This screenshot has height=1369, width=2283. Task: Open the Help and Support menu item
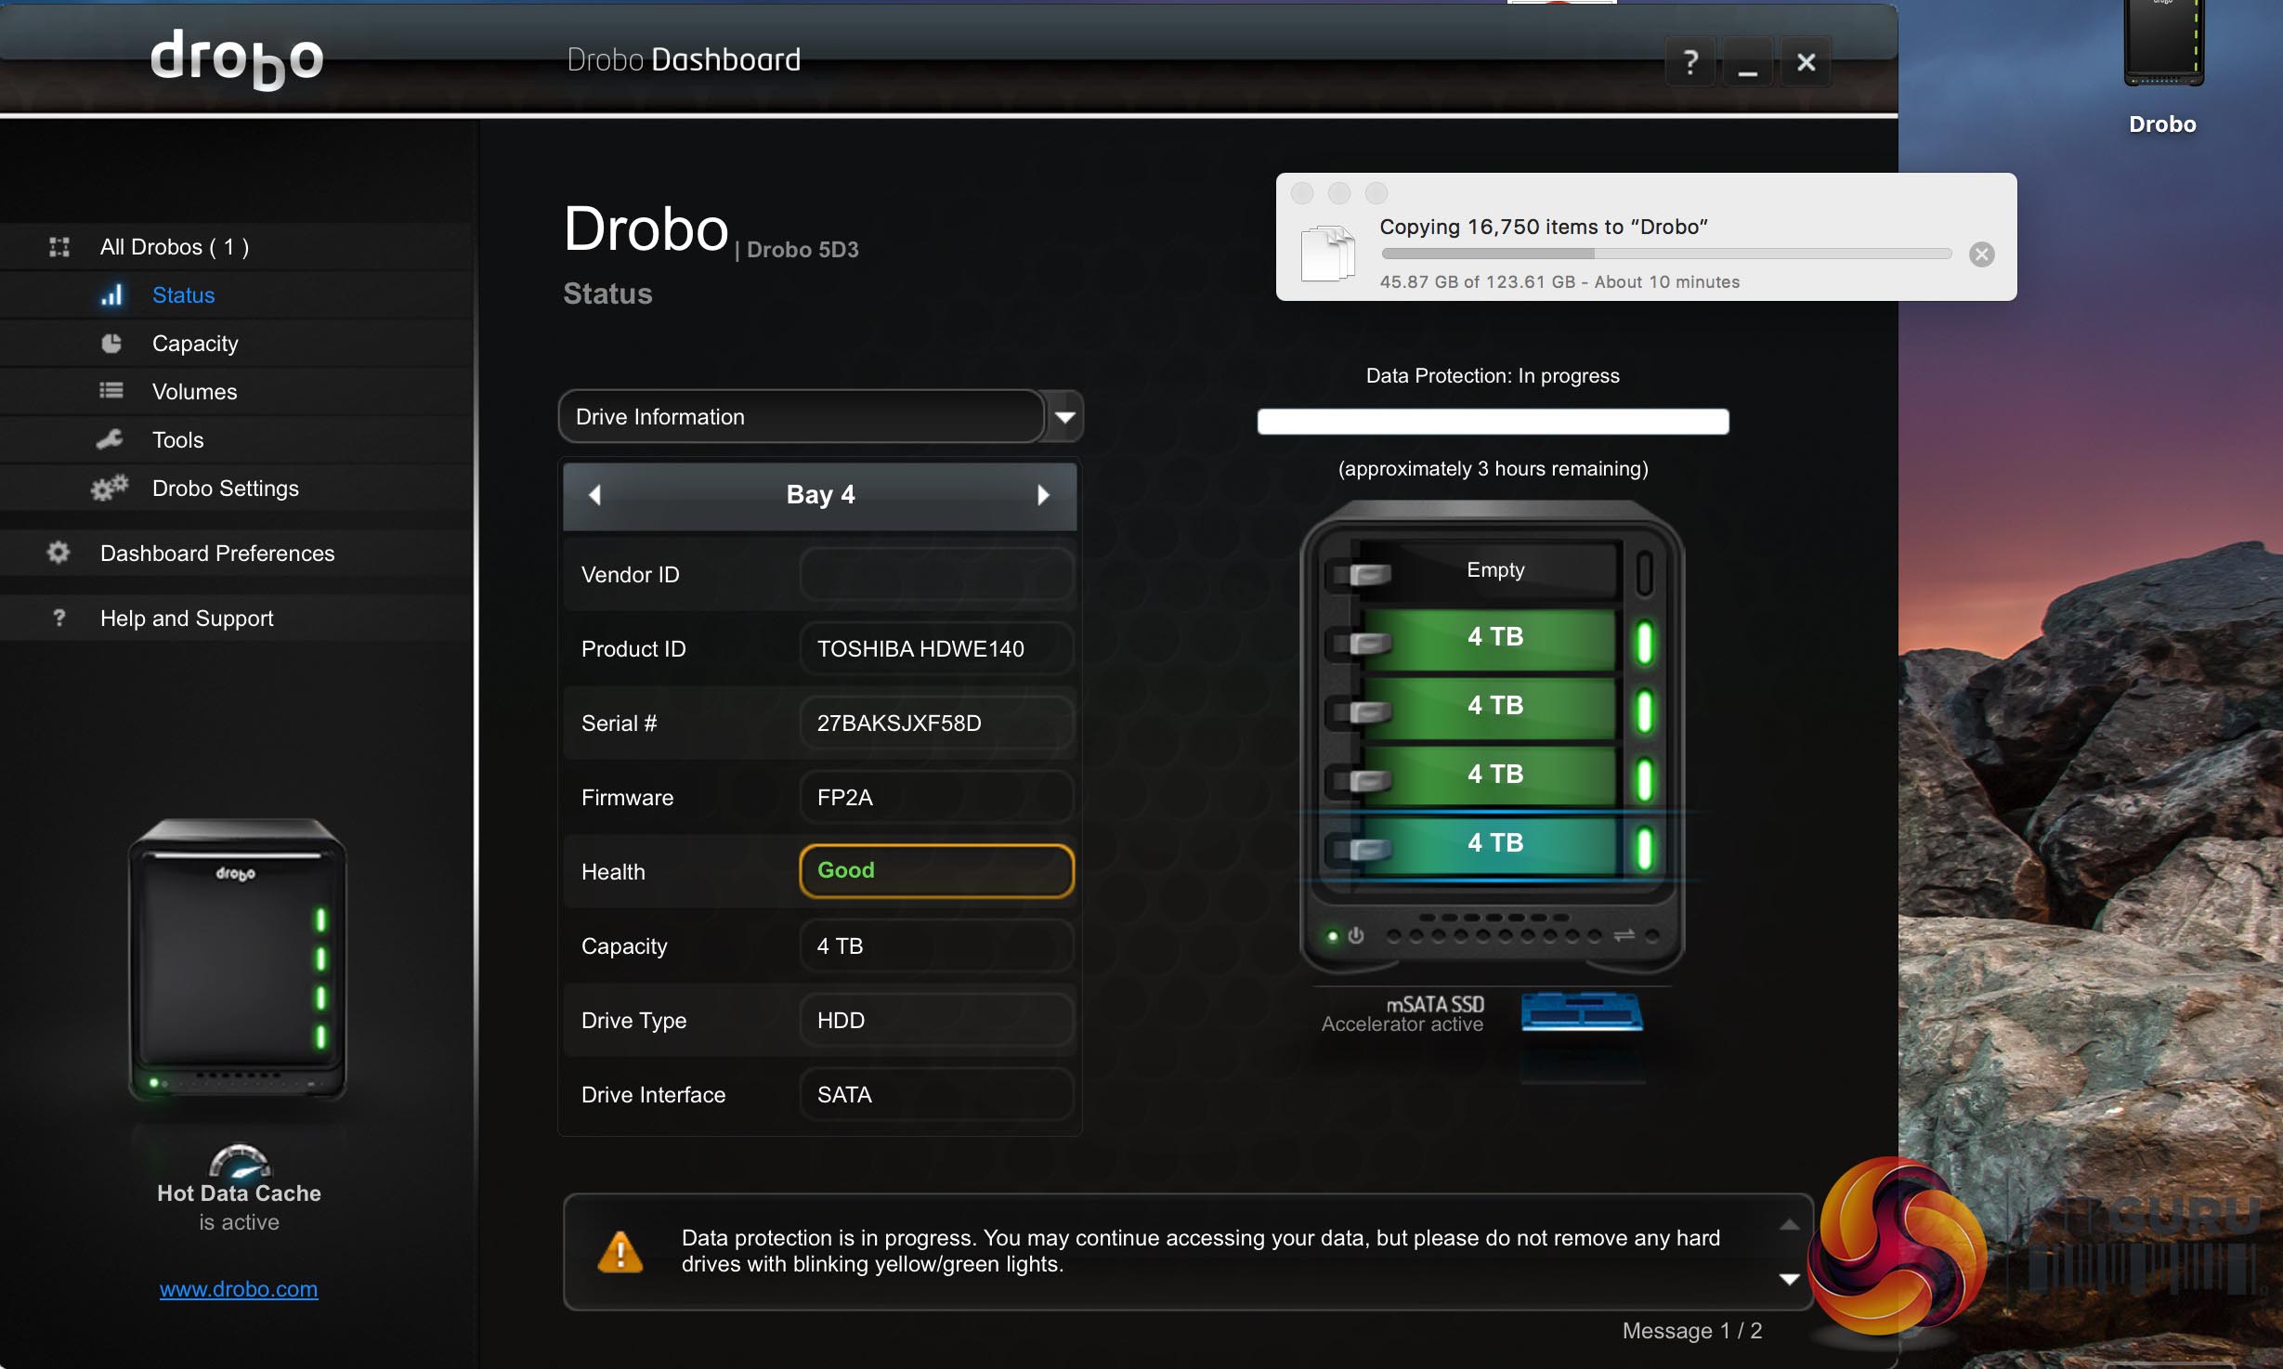click(186, 618)
